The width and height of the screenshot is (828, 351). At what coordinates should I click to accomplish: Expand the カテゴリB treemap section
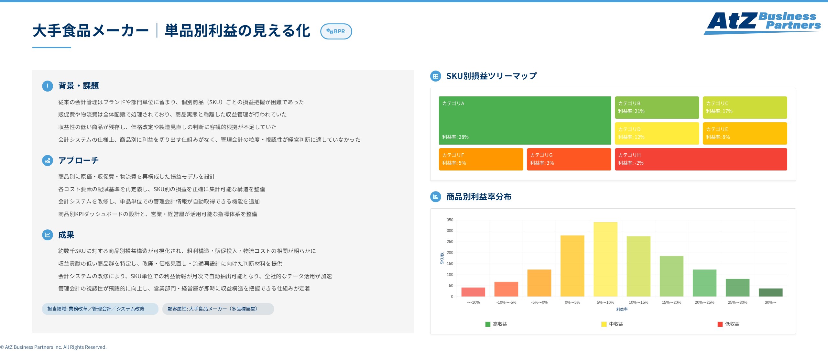657,107
